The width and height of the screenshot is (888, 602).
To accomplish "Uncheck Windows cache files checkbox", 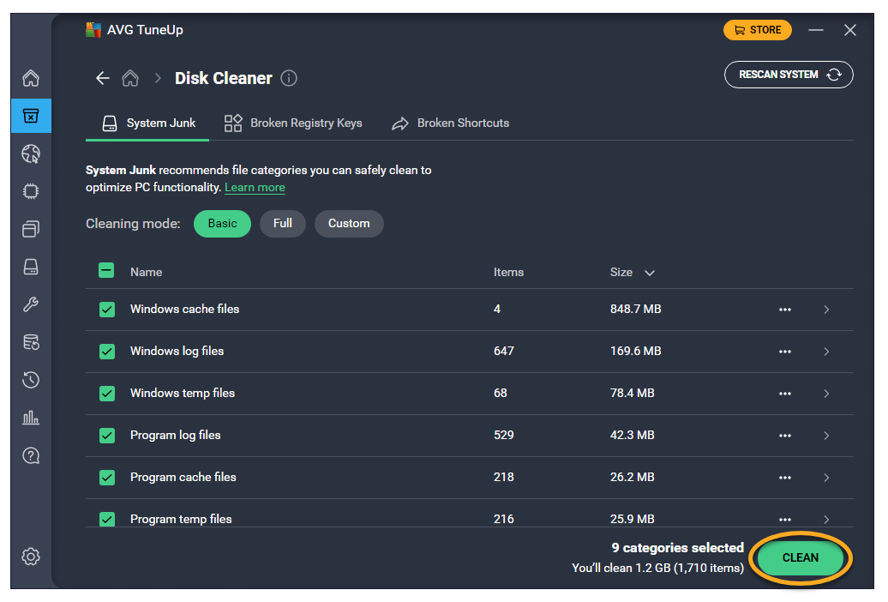I will 107,310.
